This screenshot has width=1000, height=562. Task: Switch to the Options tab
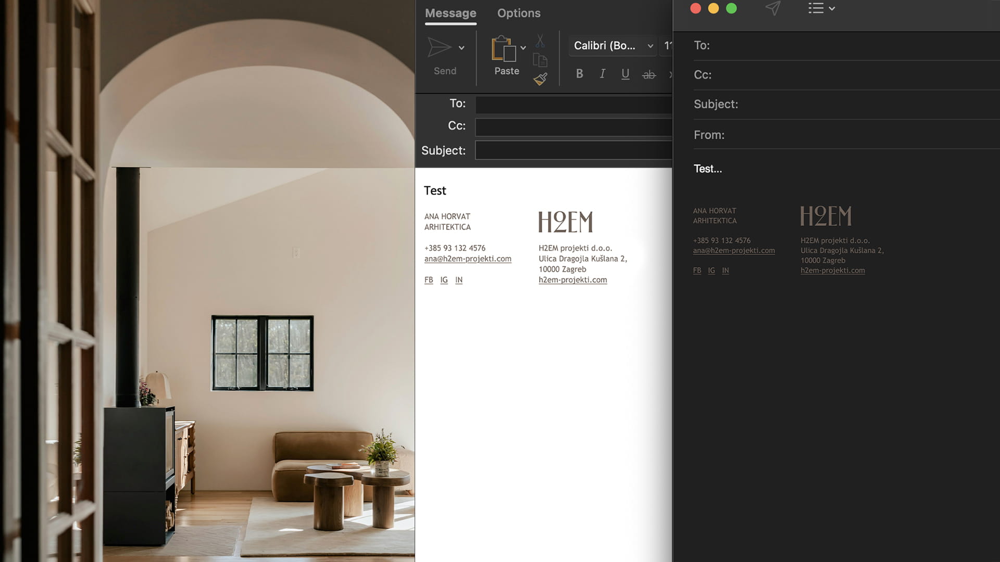(x=518, y=13)
